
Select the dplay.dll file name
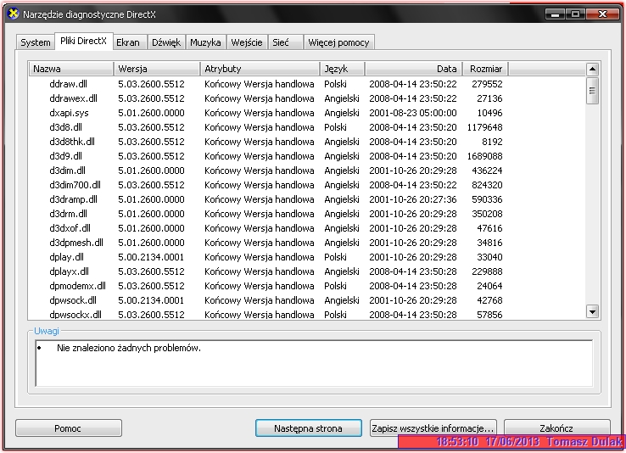pyautogui.click(x=66, y=257)
